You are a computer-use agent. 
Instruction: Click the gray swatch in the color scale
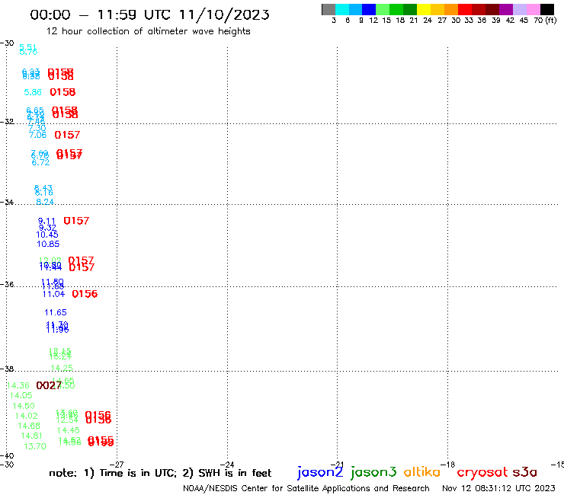pos(328,9)
